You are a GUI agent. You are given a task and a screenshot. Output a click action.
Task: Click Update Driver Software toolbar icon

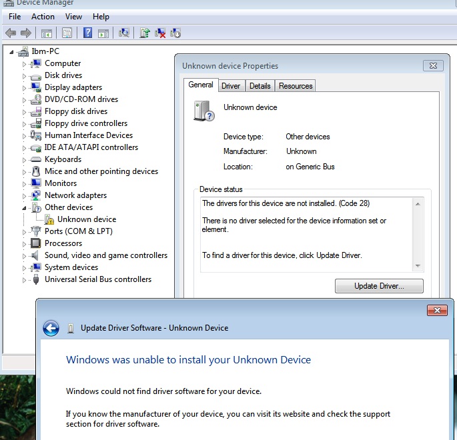coord(145,33)
